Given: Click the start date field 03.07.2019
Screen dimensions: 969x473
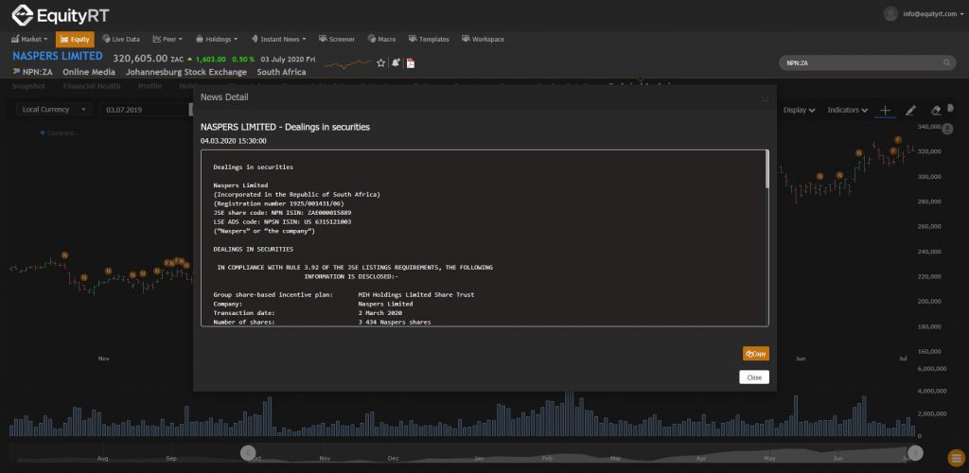Looking at the screenshot, I should click(145, 110).
